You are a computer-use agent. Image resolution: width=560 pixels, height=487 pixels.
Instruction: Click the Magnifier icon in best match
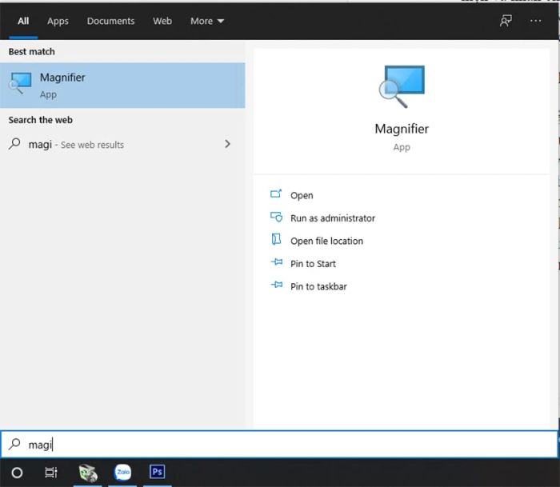[x=20, y=83]
